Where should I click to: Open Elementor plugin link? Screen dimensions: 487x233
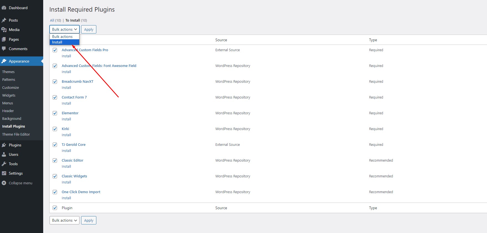tap(70, 113)
